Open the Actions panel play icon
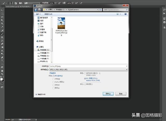The image size is (166, 121). tap(164, 14)
